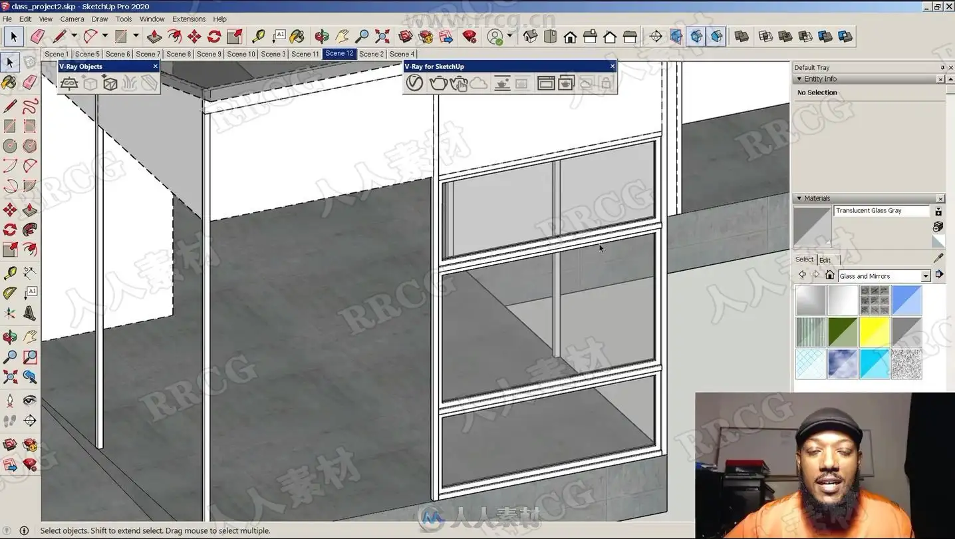The image size is (955, 539).
Task: Start V-Ray Interactive Render icon
Action: 459,83
